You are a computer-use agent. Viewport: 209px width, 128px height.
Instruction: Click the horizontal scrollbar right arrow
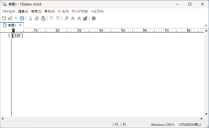tap(202, 119)
